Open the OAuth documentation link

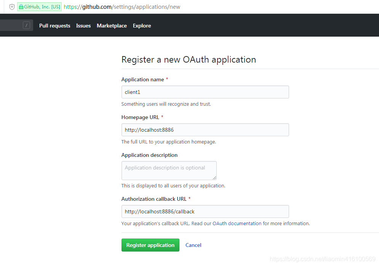(237, 223)
